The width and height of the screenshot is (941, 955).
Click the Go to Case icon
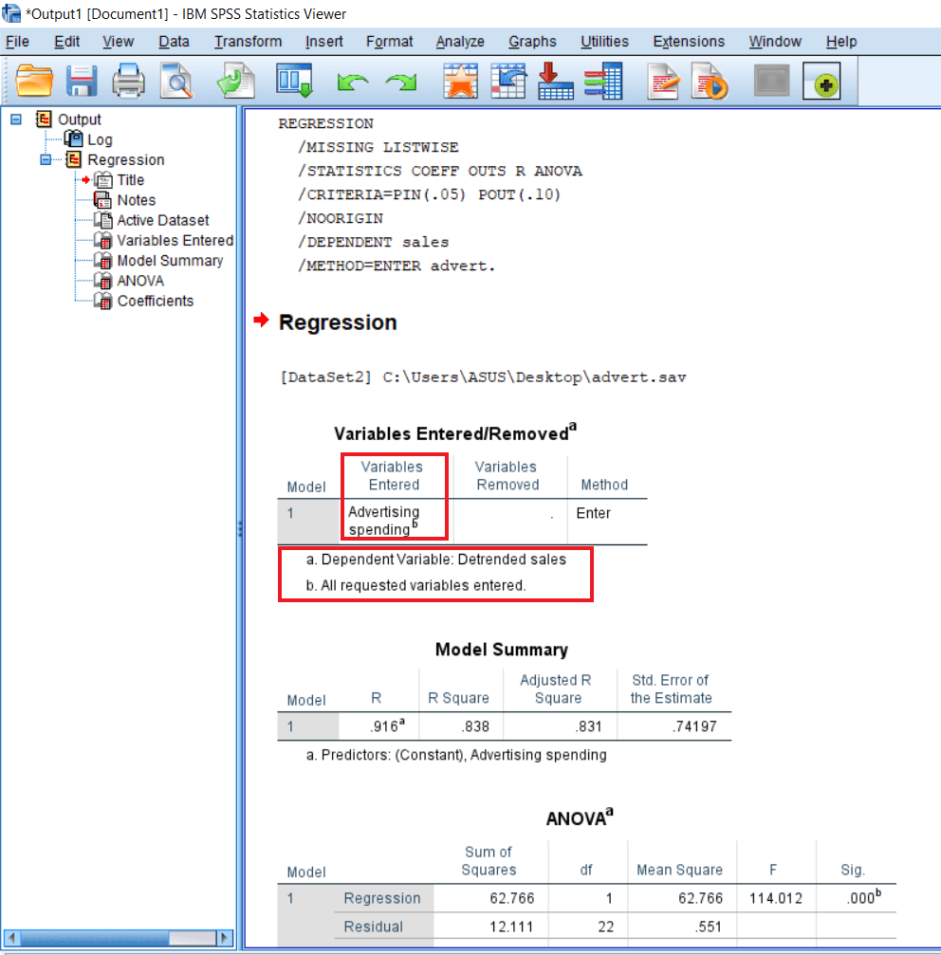pyautogui.click(x=508, y=81)
